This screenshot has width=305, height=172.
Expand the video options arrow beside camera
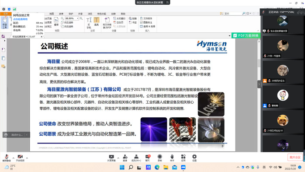[x=27, y=158]
